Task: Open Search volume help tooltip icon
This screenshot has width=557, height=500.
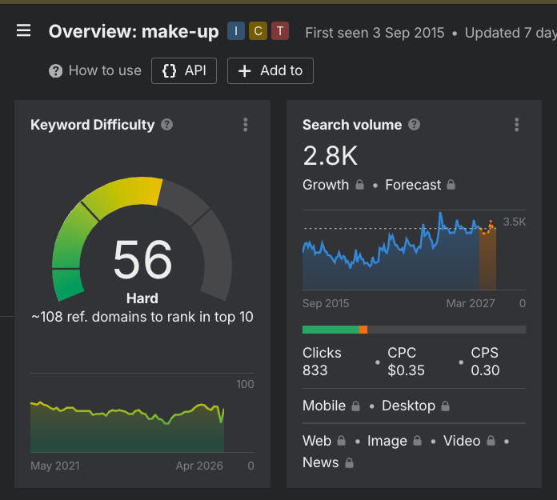Action: click(x=414, y=125)
